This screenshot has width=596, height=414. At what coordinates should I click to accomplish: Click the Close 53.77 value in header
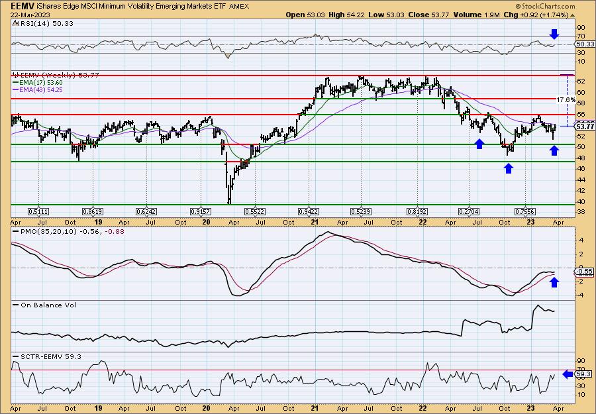point(428,15)
